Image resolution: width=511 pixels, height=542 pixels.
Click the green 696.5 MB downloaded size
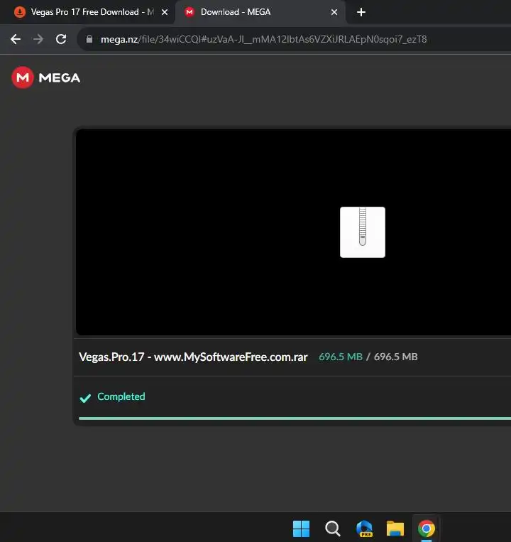tap(341, 357)
